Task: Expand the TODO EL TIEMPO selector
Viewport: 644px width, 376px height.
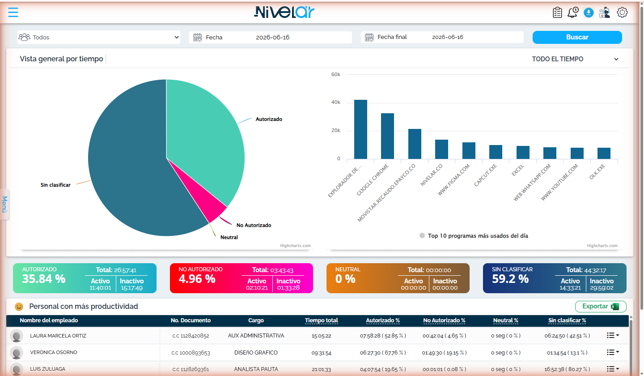Action: point(575,59)
